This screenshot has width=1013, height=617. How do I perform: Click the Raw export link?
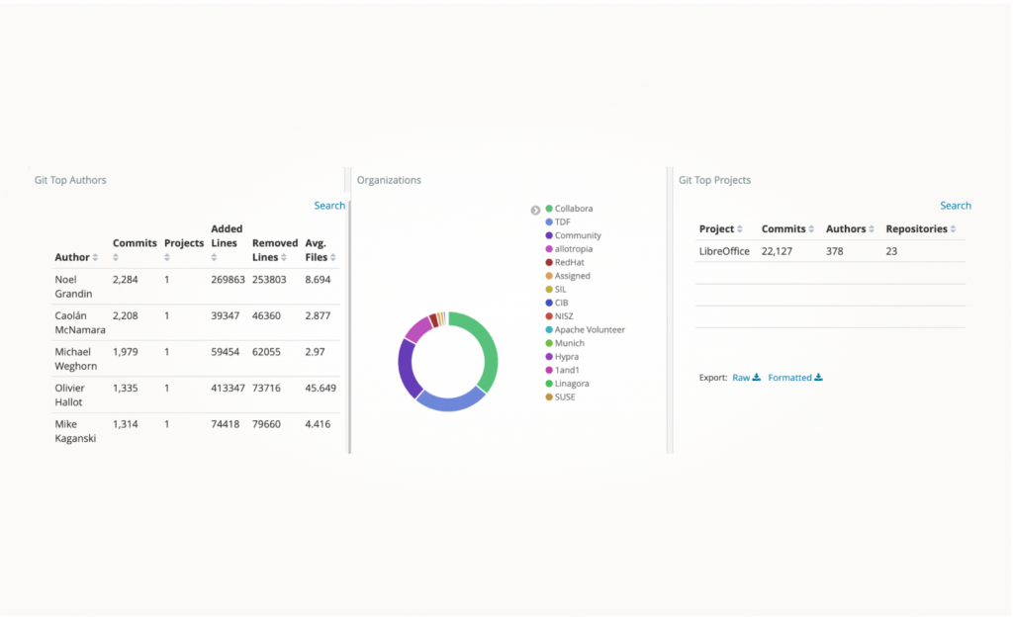point(741,378)
